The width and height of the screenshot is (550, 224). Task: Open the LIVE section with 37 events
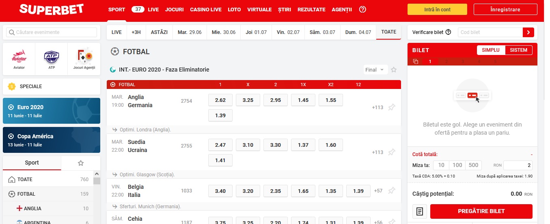145,9
